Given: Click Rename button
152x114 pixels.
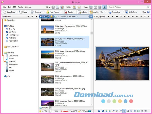Looking at the screenshot, I should pyautogui.click(x=36, y=12).
